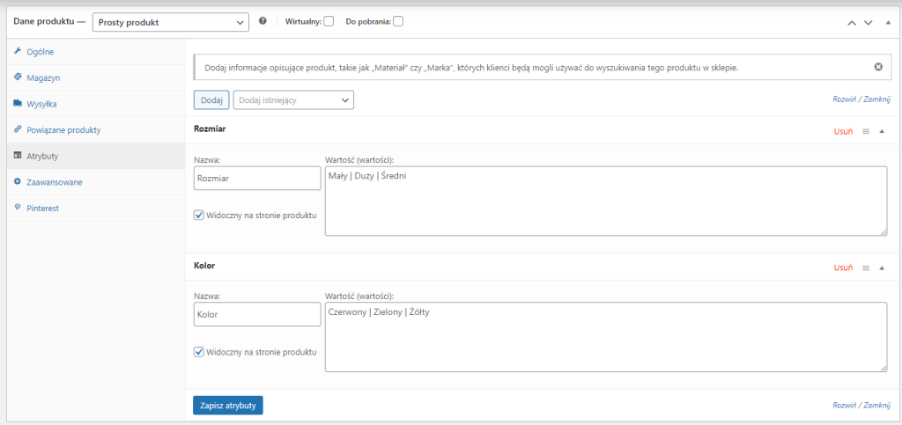Click the Kolor values text area
902x425 pixels.
point(606,337)
